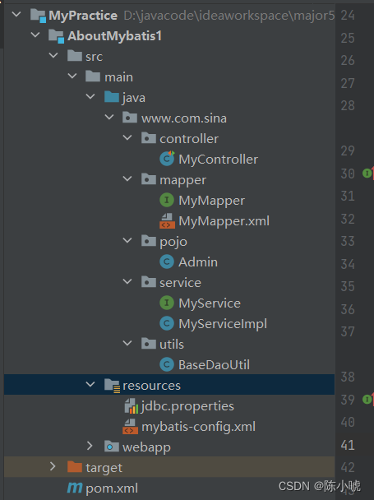
Task: Click the BaseDaoUtil class icon
Action: click(x=167, y=365)
